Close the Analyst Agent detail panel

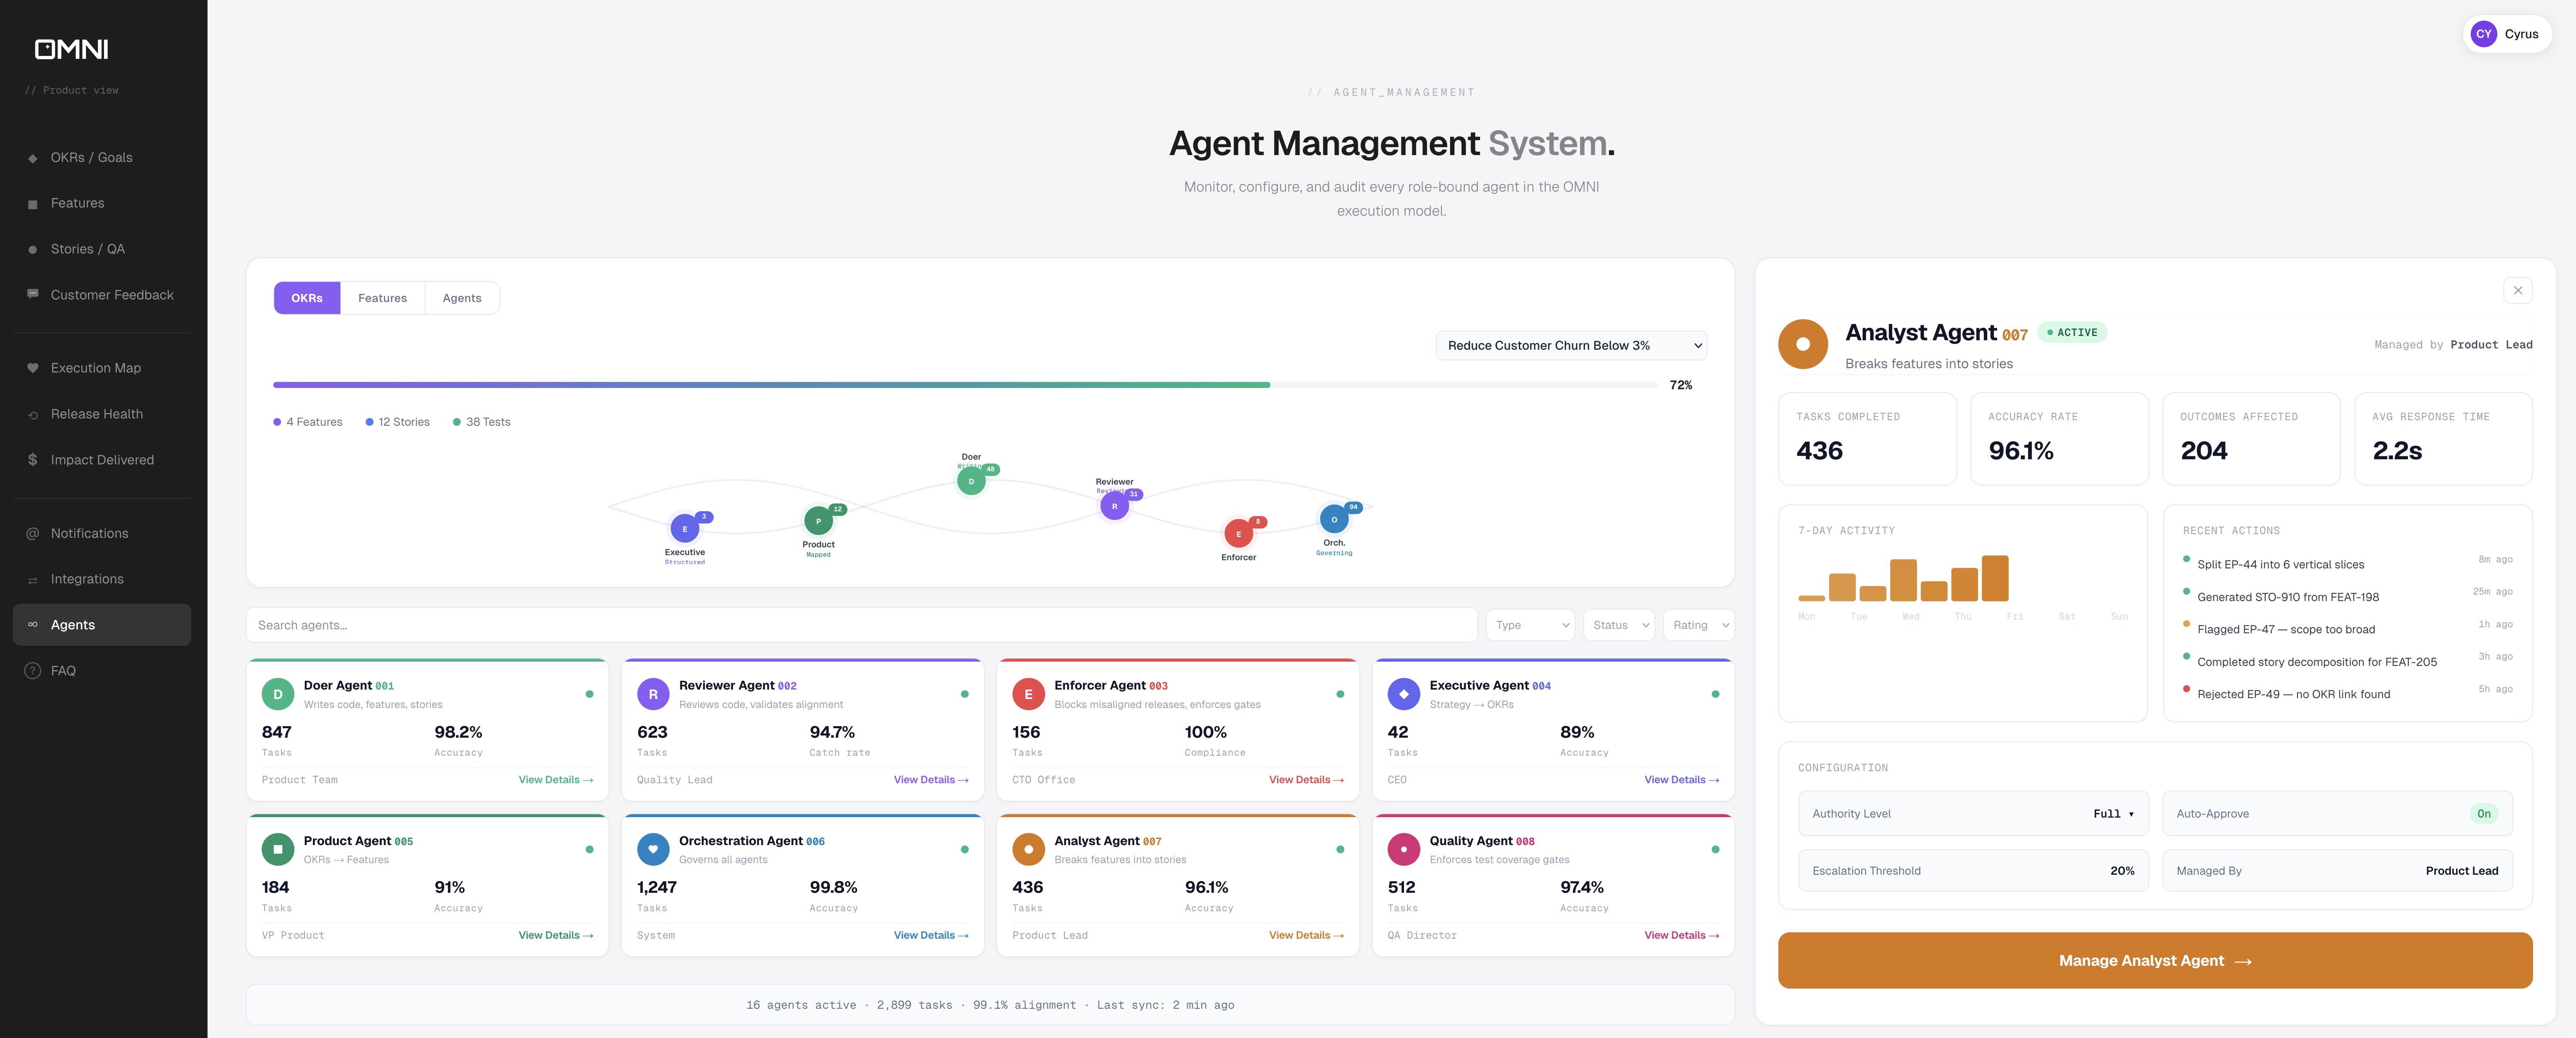click(2517, 291)
